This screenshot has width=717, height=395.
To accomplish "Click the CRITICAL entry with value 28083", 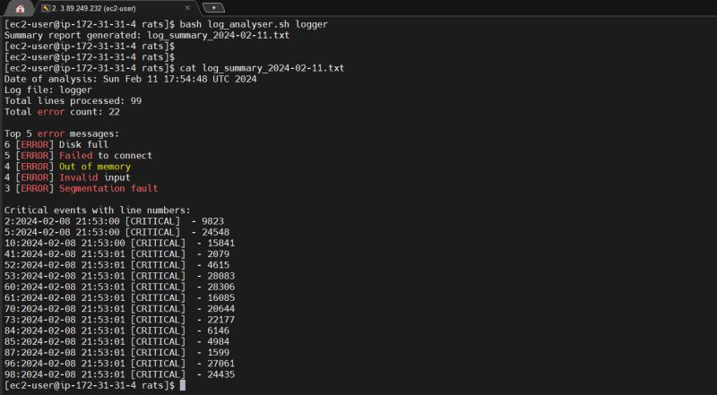I will pos(120,277).
